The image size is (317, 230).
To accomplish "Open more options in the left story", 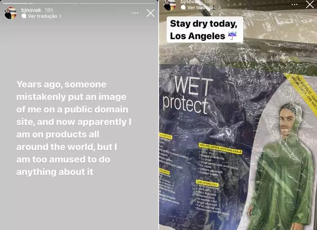I will (135, 13).
